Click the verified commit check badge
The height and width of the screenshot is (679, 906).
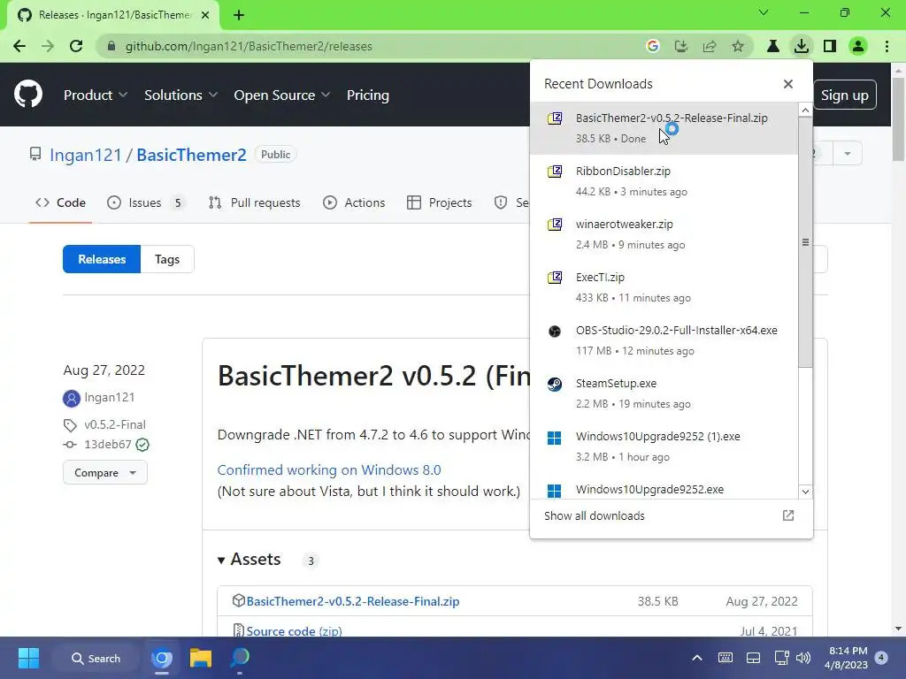(142, 445)
